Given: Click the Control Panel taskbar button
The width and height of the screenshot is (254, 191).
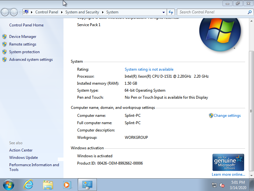Looking at the screenshot, I should pyautogui.click(x=87, y=185).
